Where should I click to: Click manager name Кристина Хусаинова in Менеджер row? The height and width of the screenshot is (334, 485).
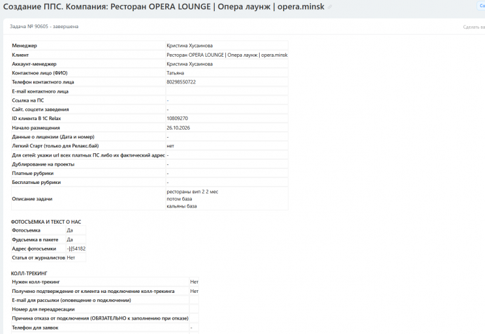[x=189, y=46]
